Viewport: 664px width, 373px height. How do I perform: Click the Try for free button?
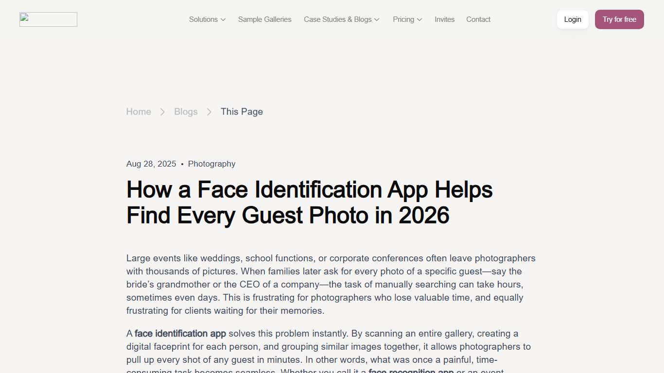pyautogui.click(x=619, y=19)
